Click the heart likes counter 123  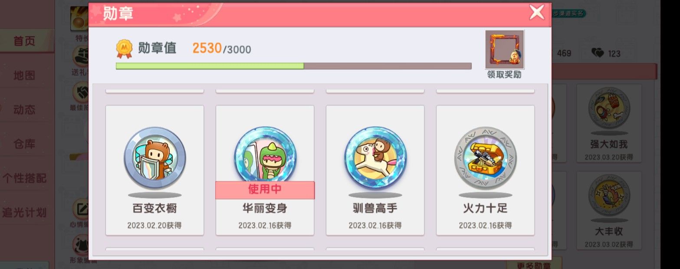click(606, 53)
